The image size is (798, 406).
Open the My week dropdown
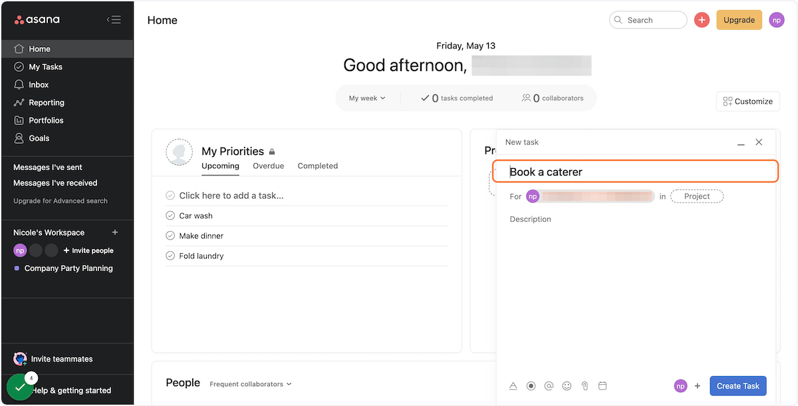tap(367, 98)
